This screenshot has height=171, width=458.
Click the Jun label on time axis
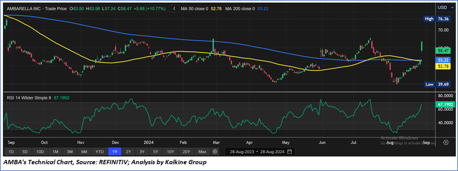click(321, 143)
